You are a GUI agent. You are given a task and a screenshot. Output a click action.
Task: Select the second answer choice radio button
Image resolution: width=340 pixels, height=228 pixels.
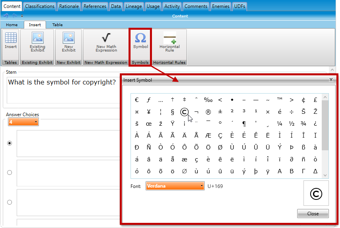10,172
